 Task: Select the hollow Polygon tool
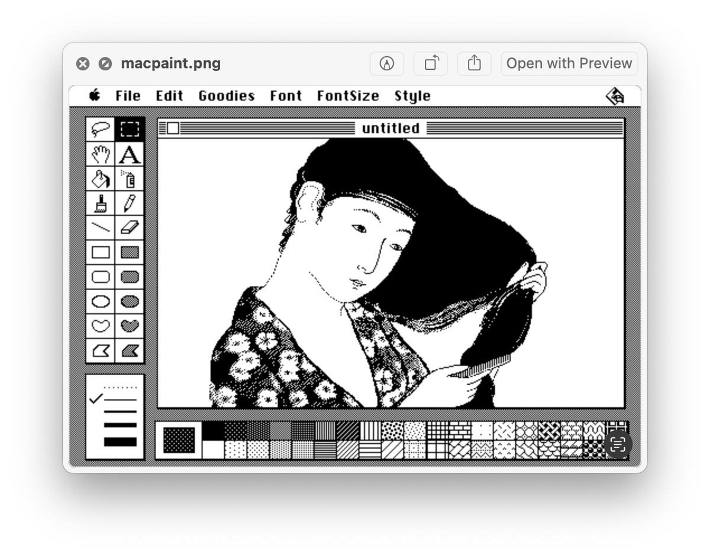click(x=101, y=351)
